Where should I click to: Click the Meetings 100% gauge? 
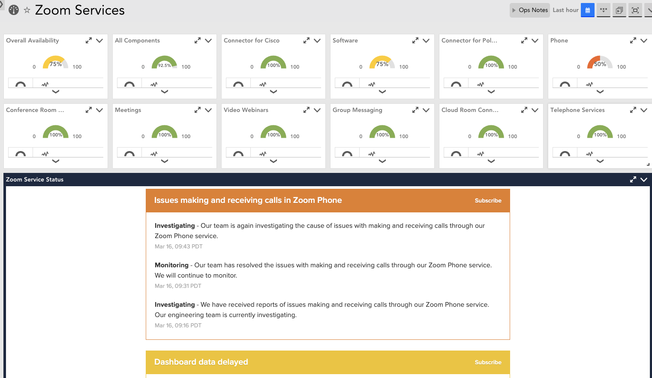click(x=165, y=132)
